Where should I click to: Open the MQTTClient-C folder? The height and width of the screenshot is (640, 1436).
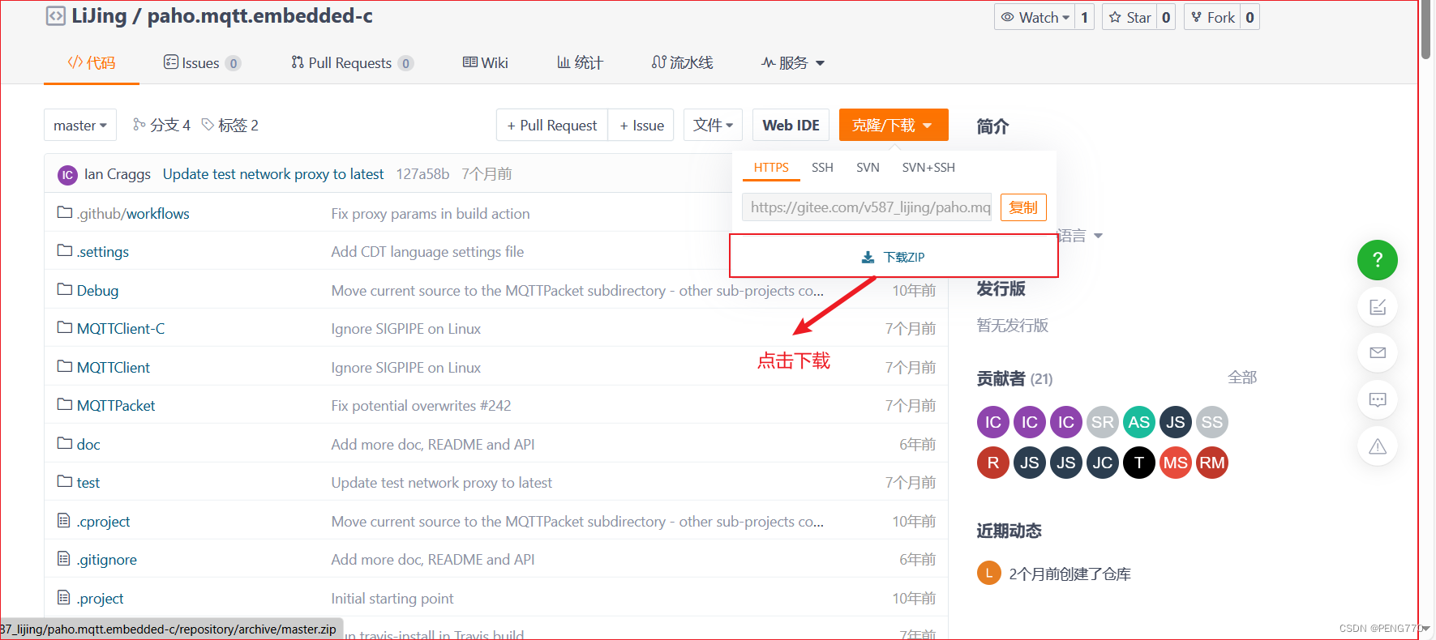click(121, 329)
